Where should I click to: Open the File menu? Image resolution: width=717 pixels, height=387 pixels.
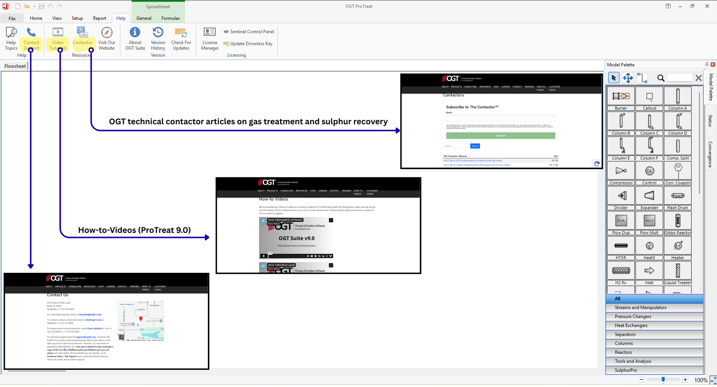(x=12, y=18)
